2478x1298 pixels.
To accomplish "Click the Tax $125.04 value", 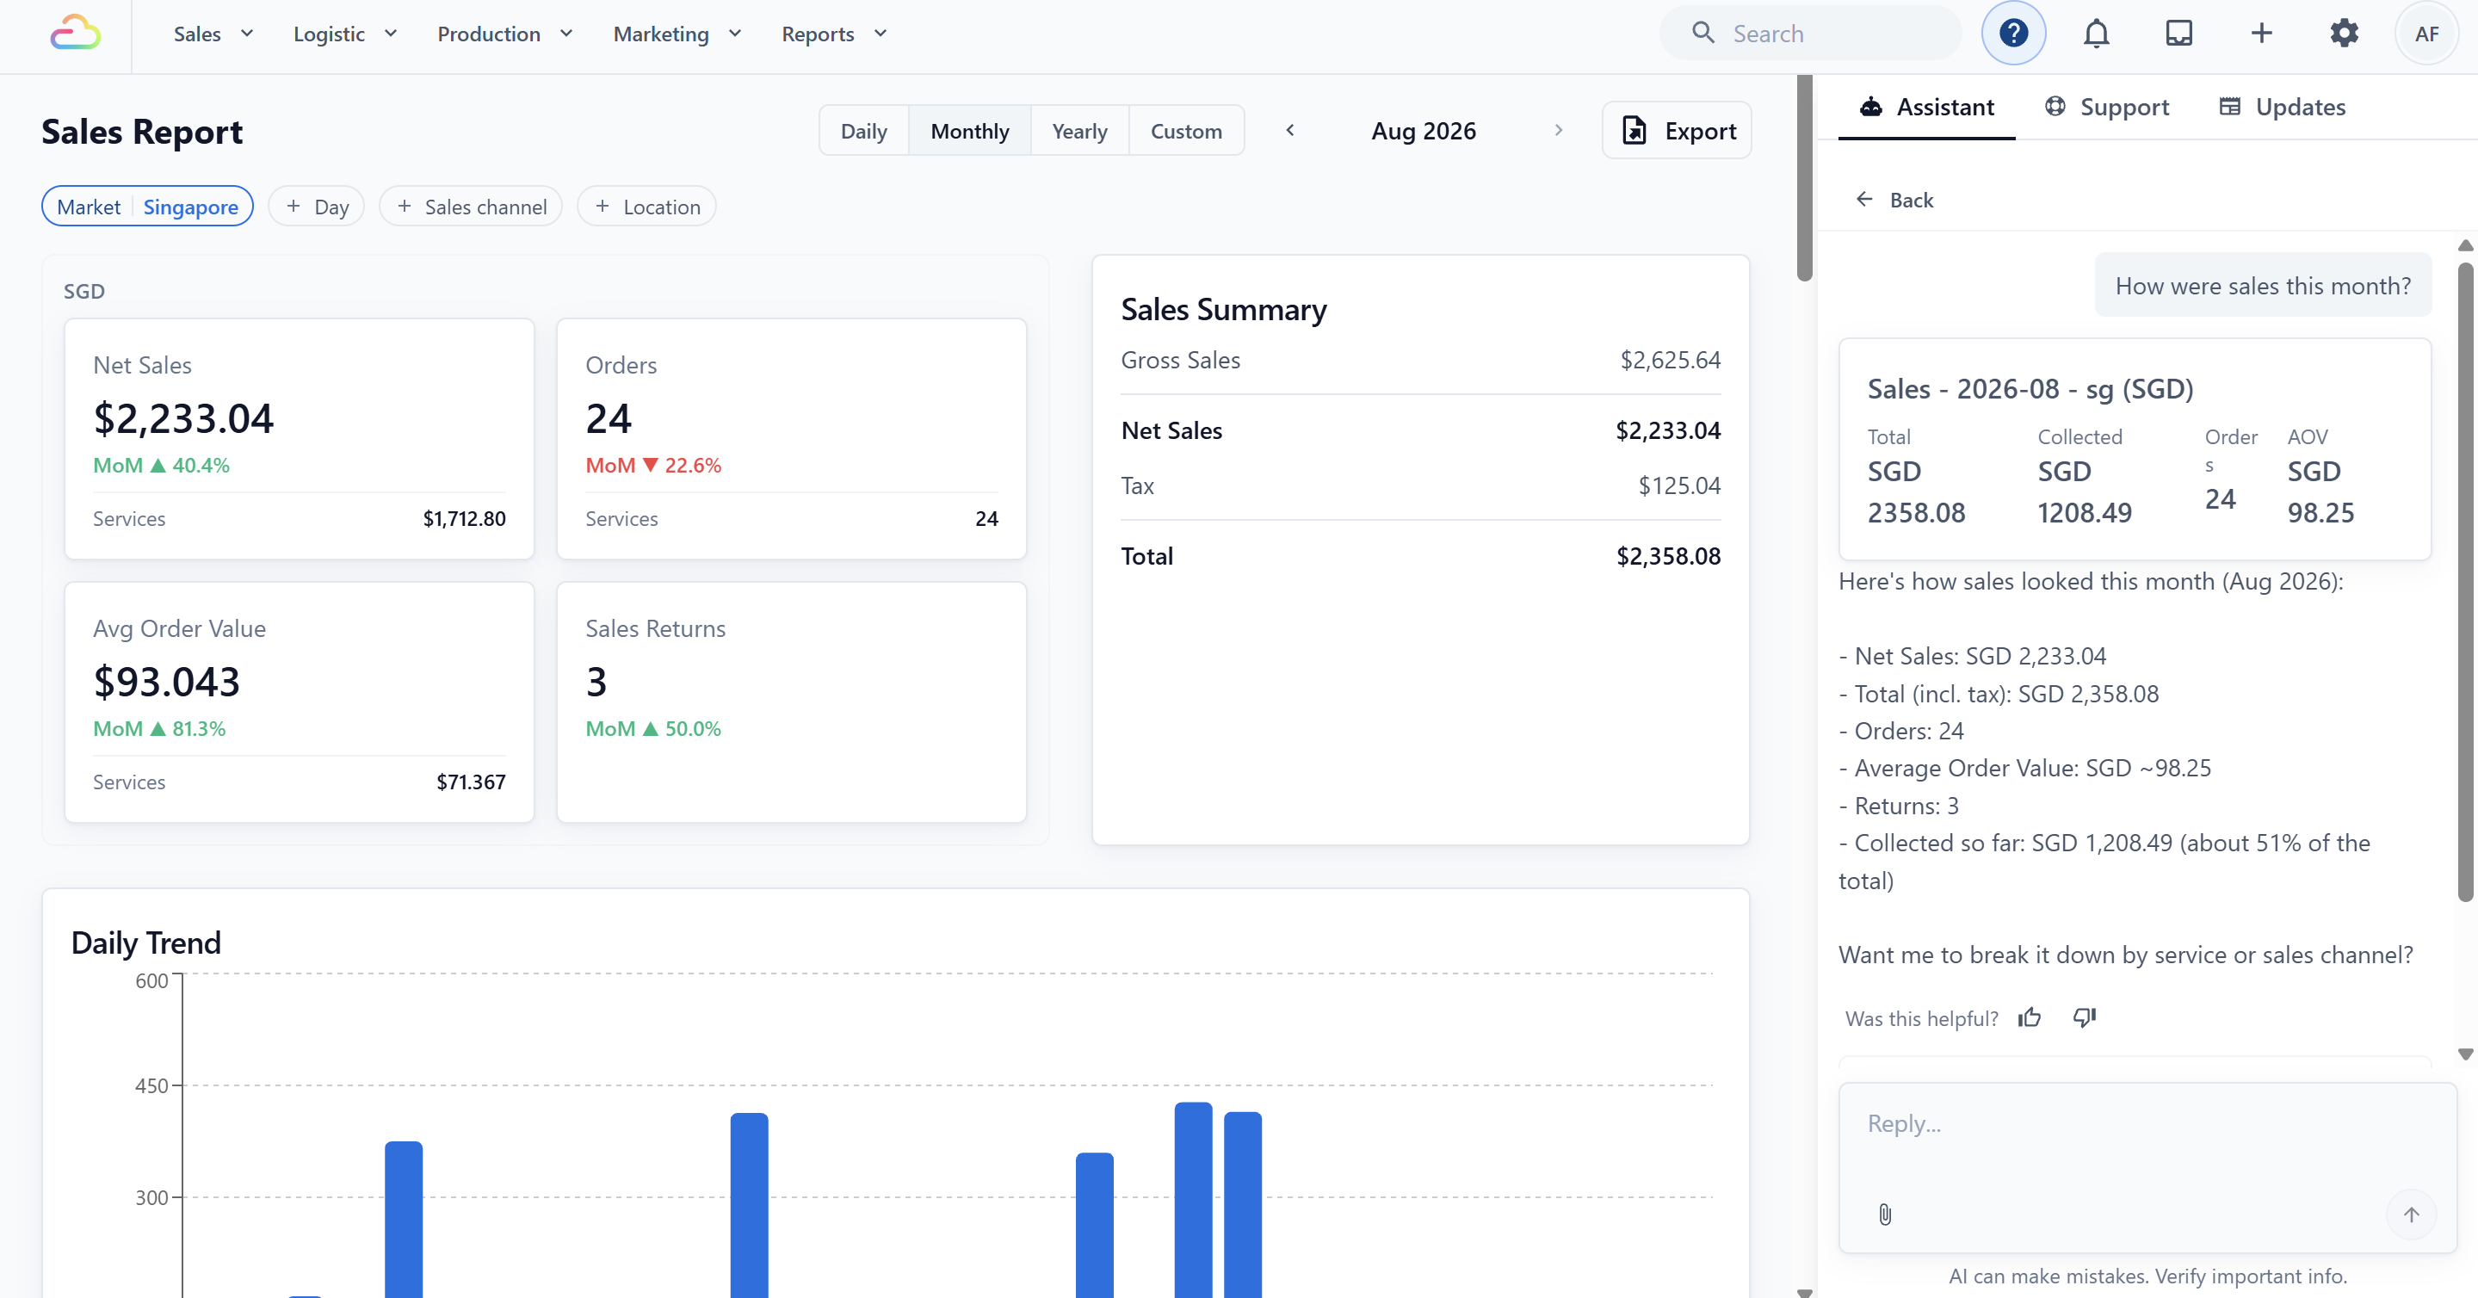I will tap(1679, 486).
